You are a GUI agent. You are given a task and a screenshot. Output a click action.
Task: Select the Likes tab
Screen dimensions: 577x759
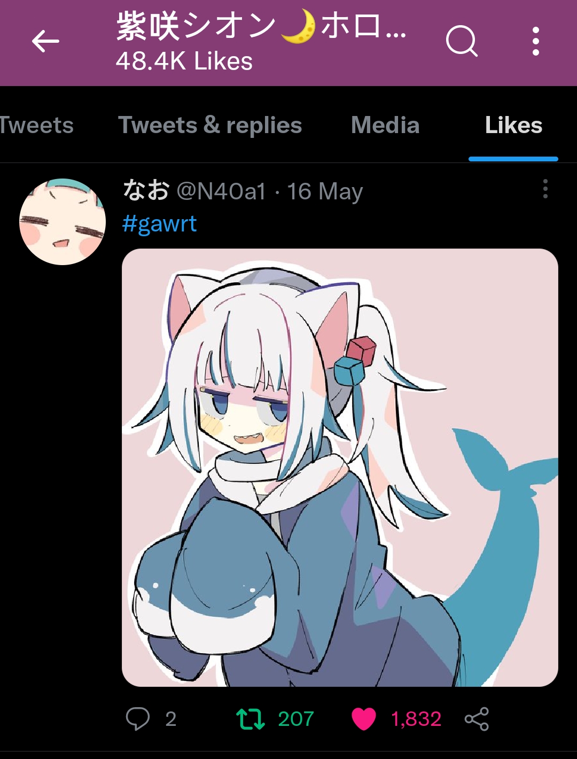[x=513, y=125]
